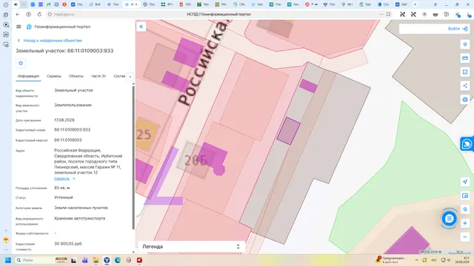Viewport: 474px width, 266px height.
Task: Open the browser history clock icon
Action: (6, 4)
